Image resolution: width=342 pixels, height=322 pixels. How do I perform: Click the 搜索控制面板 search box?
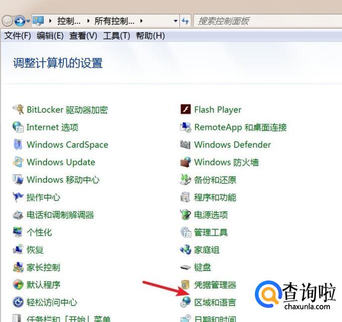point(266,21)
